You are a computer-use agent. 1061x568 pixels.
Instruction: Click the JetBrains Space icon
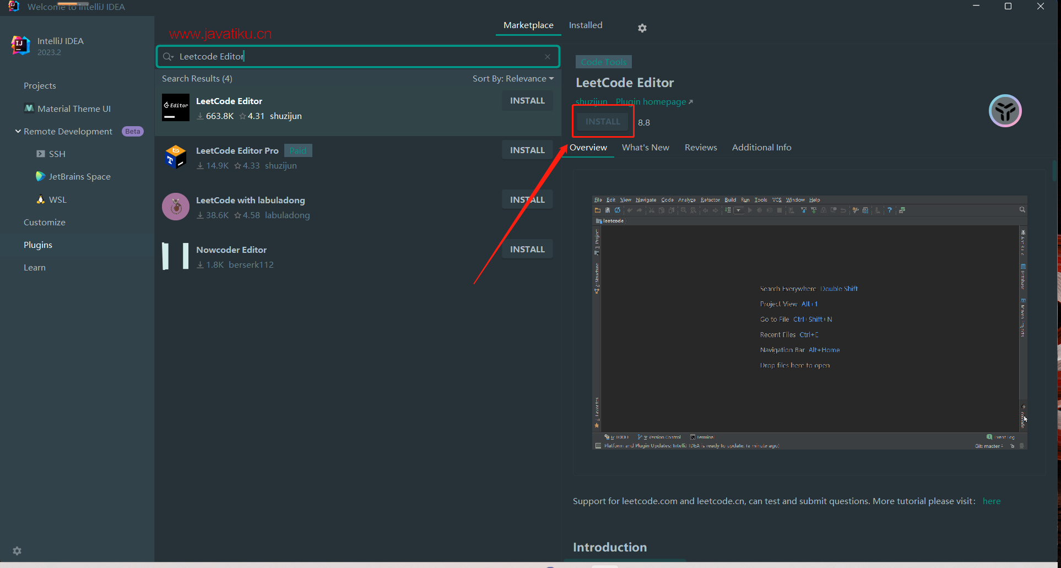coord(40,176)
